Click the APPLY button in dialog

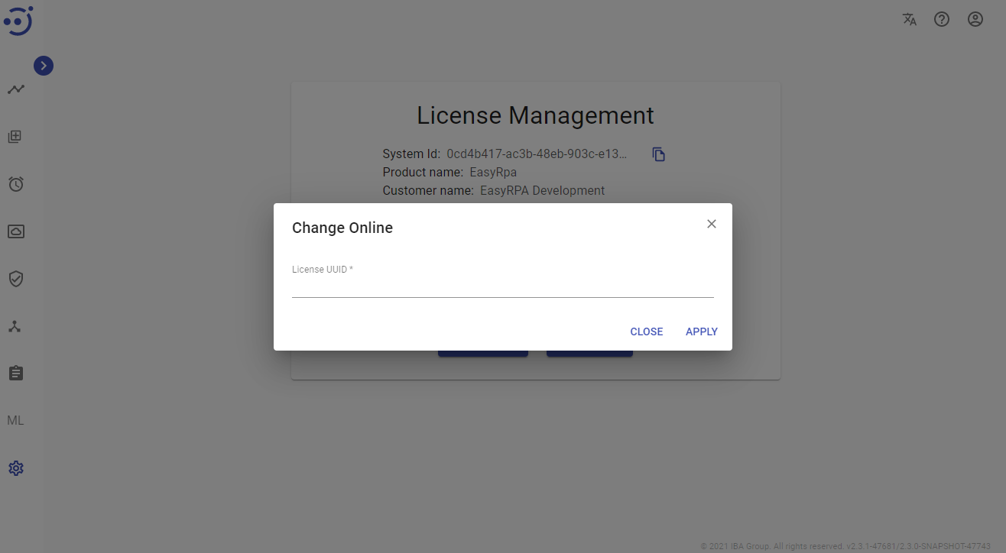click(x=701, y=331)
